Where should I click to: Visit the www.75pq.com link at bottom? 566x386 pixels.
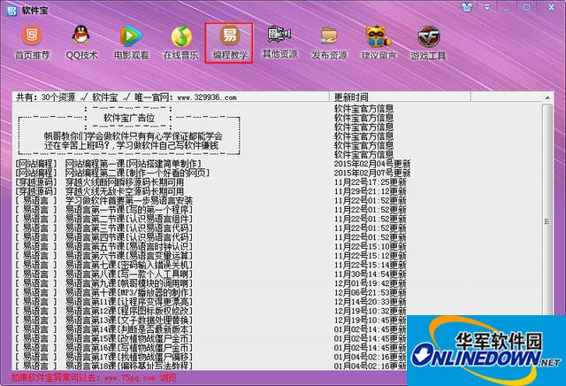point(130,378)
